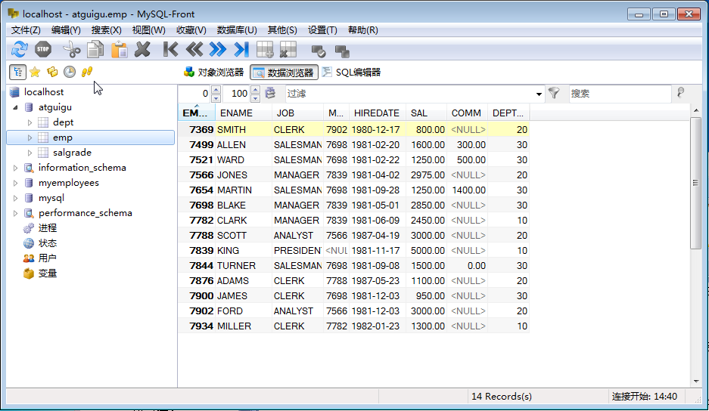This screenshot has height=411, width=709.
Task: Expand the dept table node
Action: tap(30, 122)
